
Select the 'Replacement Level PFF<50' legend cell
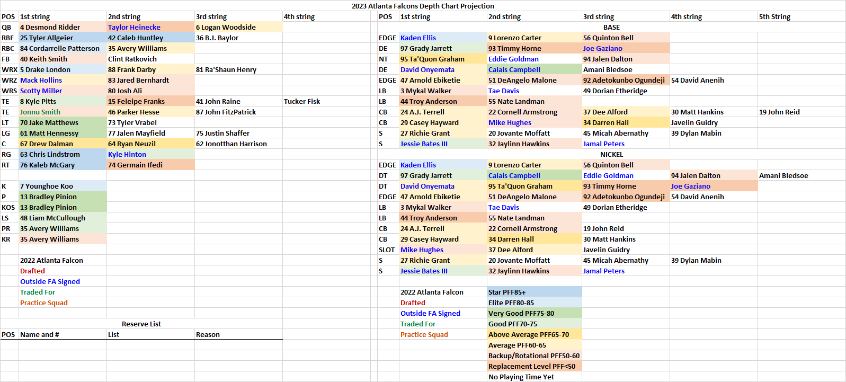pyautogui.click(x=535, y=366)
